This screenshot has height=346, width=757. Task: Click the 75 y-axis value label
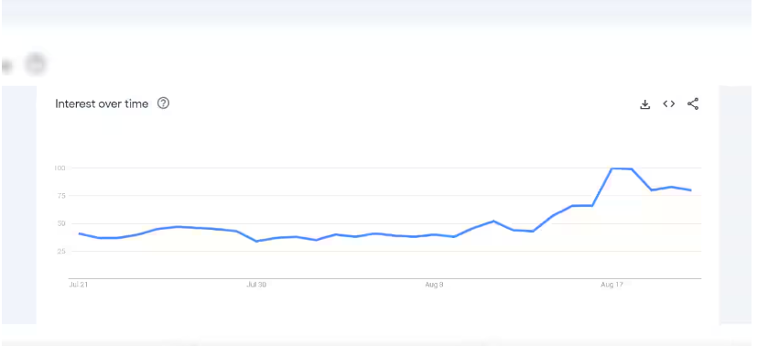click(60, 196)
